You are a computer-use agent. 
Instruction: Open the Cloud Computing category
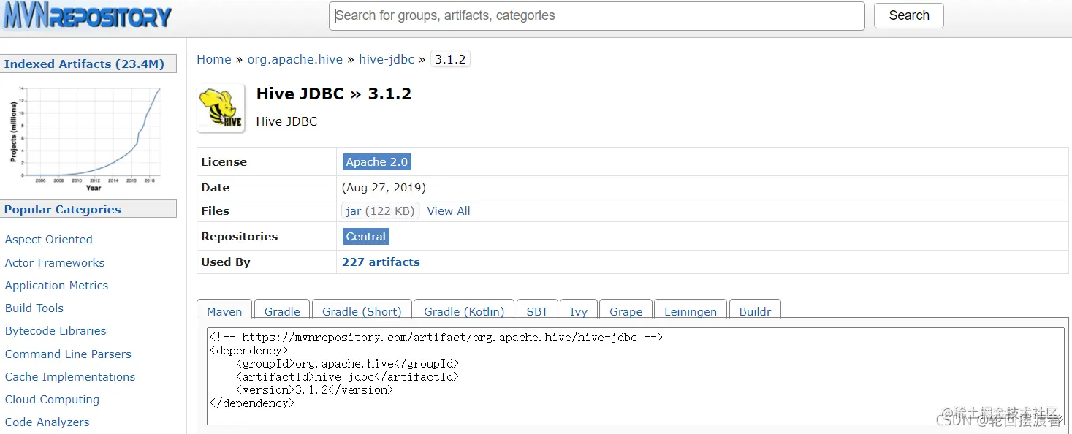click(x=52, y=399)
